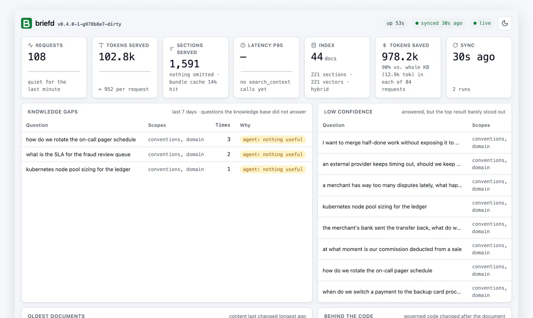Click the green dot beside live
The width and height of the screenshot is (533, 318).
pos(475,23)
